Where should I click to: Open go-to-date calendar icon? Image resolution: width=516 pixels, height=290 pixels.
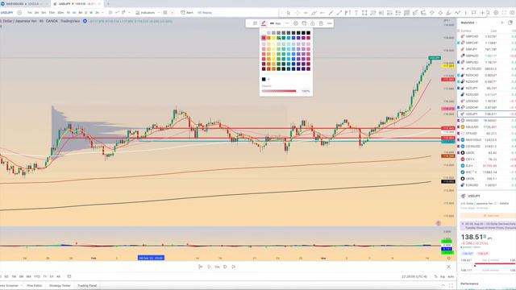click(x=69, y=276)
